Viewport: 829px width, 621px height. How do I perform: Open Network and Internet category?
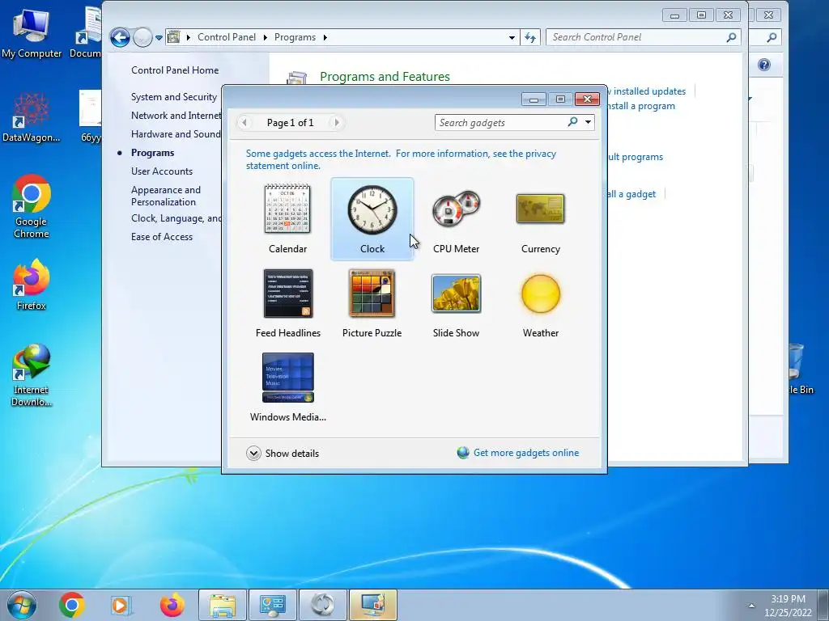pos(176,115)
